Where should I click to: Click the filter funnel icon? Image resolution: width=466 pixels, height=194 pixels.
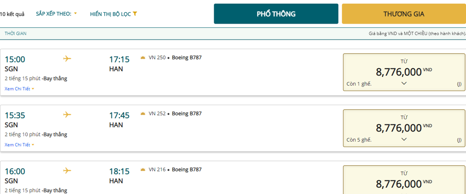135,14
